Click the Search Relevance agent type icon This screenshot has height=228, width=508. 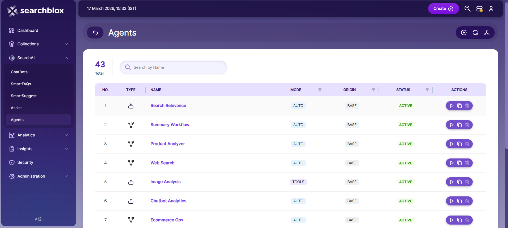click(131, 106)
